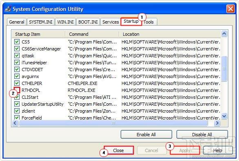Select the CTHELPER.EXE command cell

click(83, 83)
